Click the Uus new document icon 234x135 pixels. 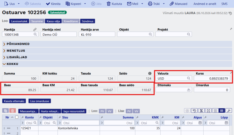[x=6, y=4]
